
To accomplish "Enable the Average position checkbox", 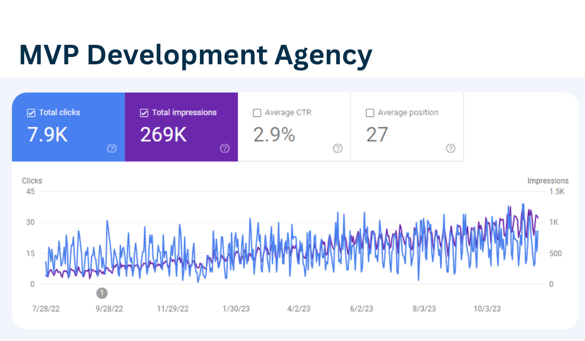I will [370, 112].
